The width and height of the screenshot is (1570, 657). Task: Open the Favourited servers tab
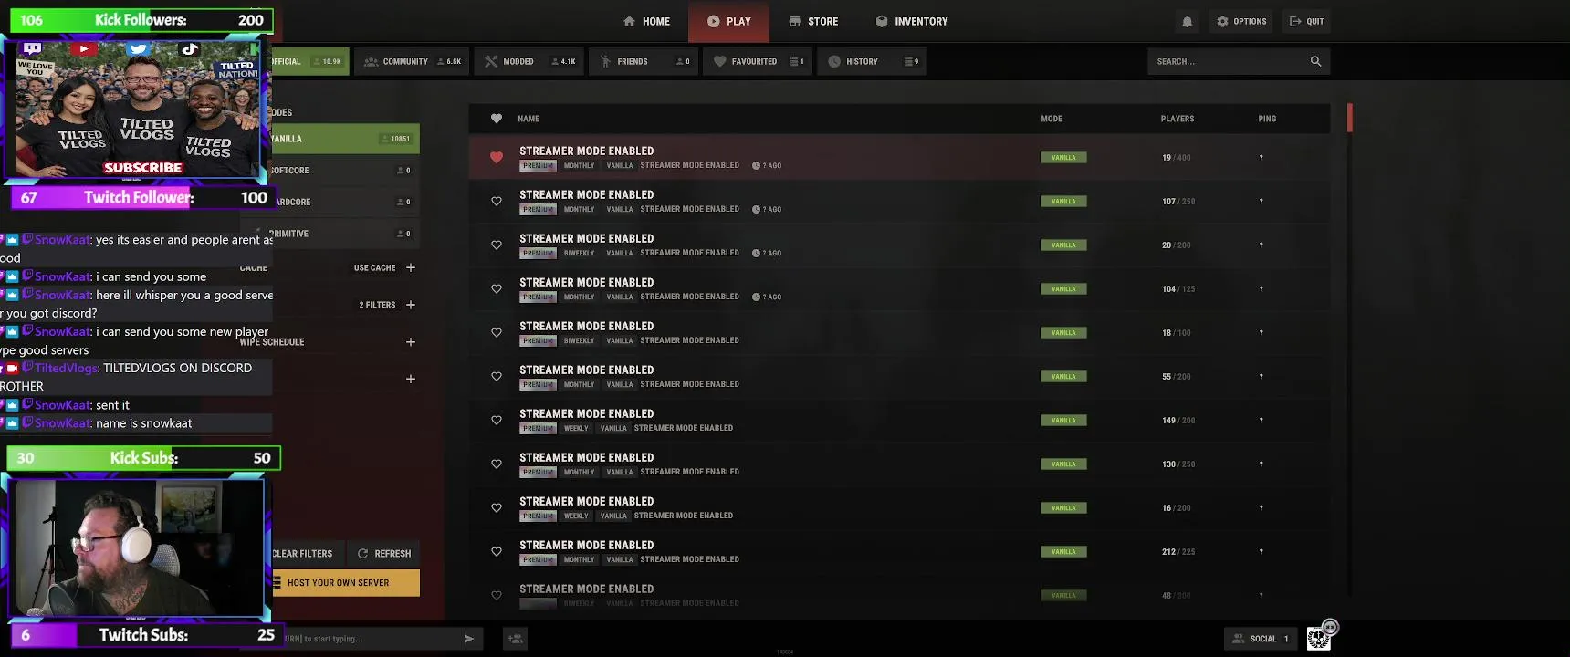758,61
